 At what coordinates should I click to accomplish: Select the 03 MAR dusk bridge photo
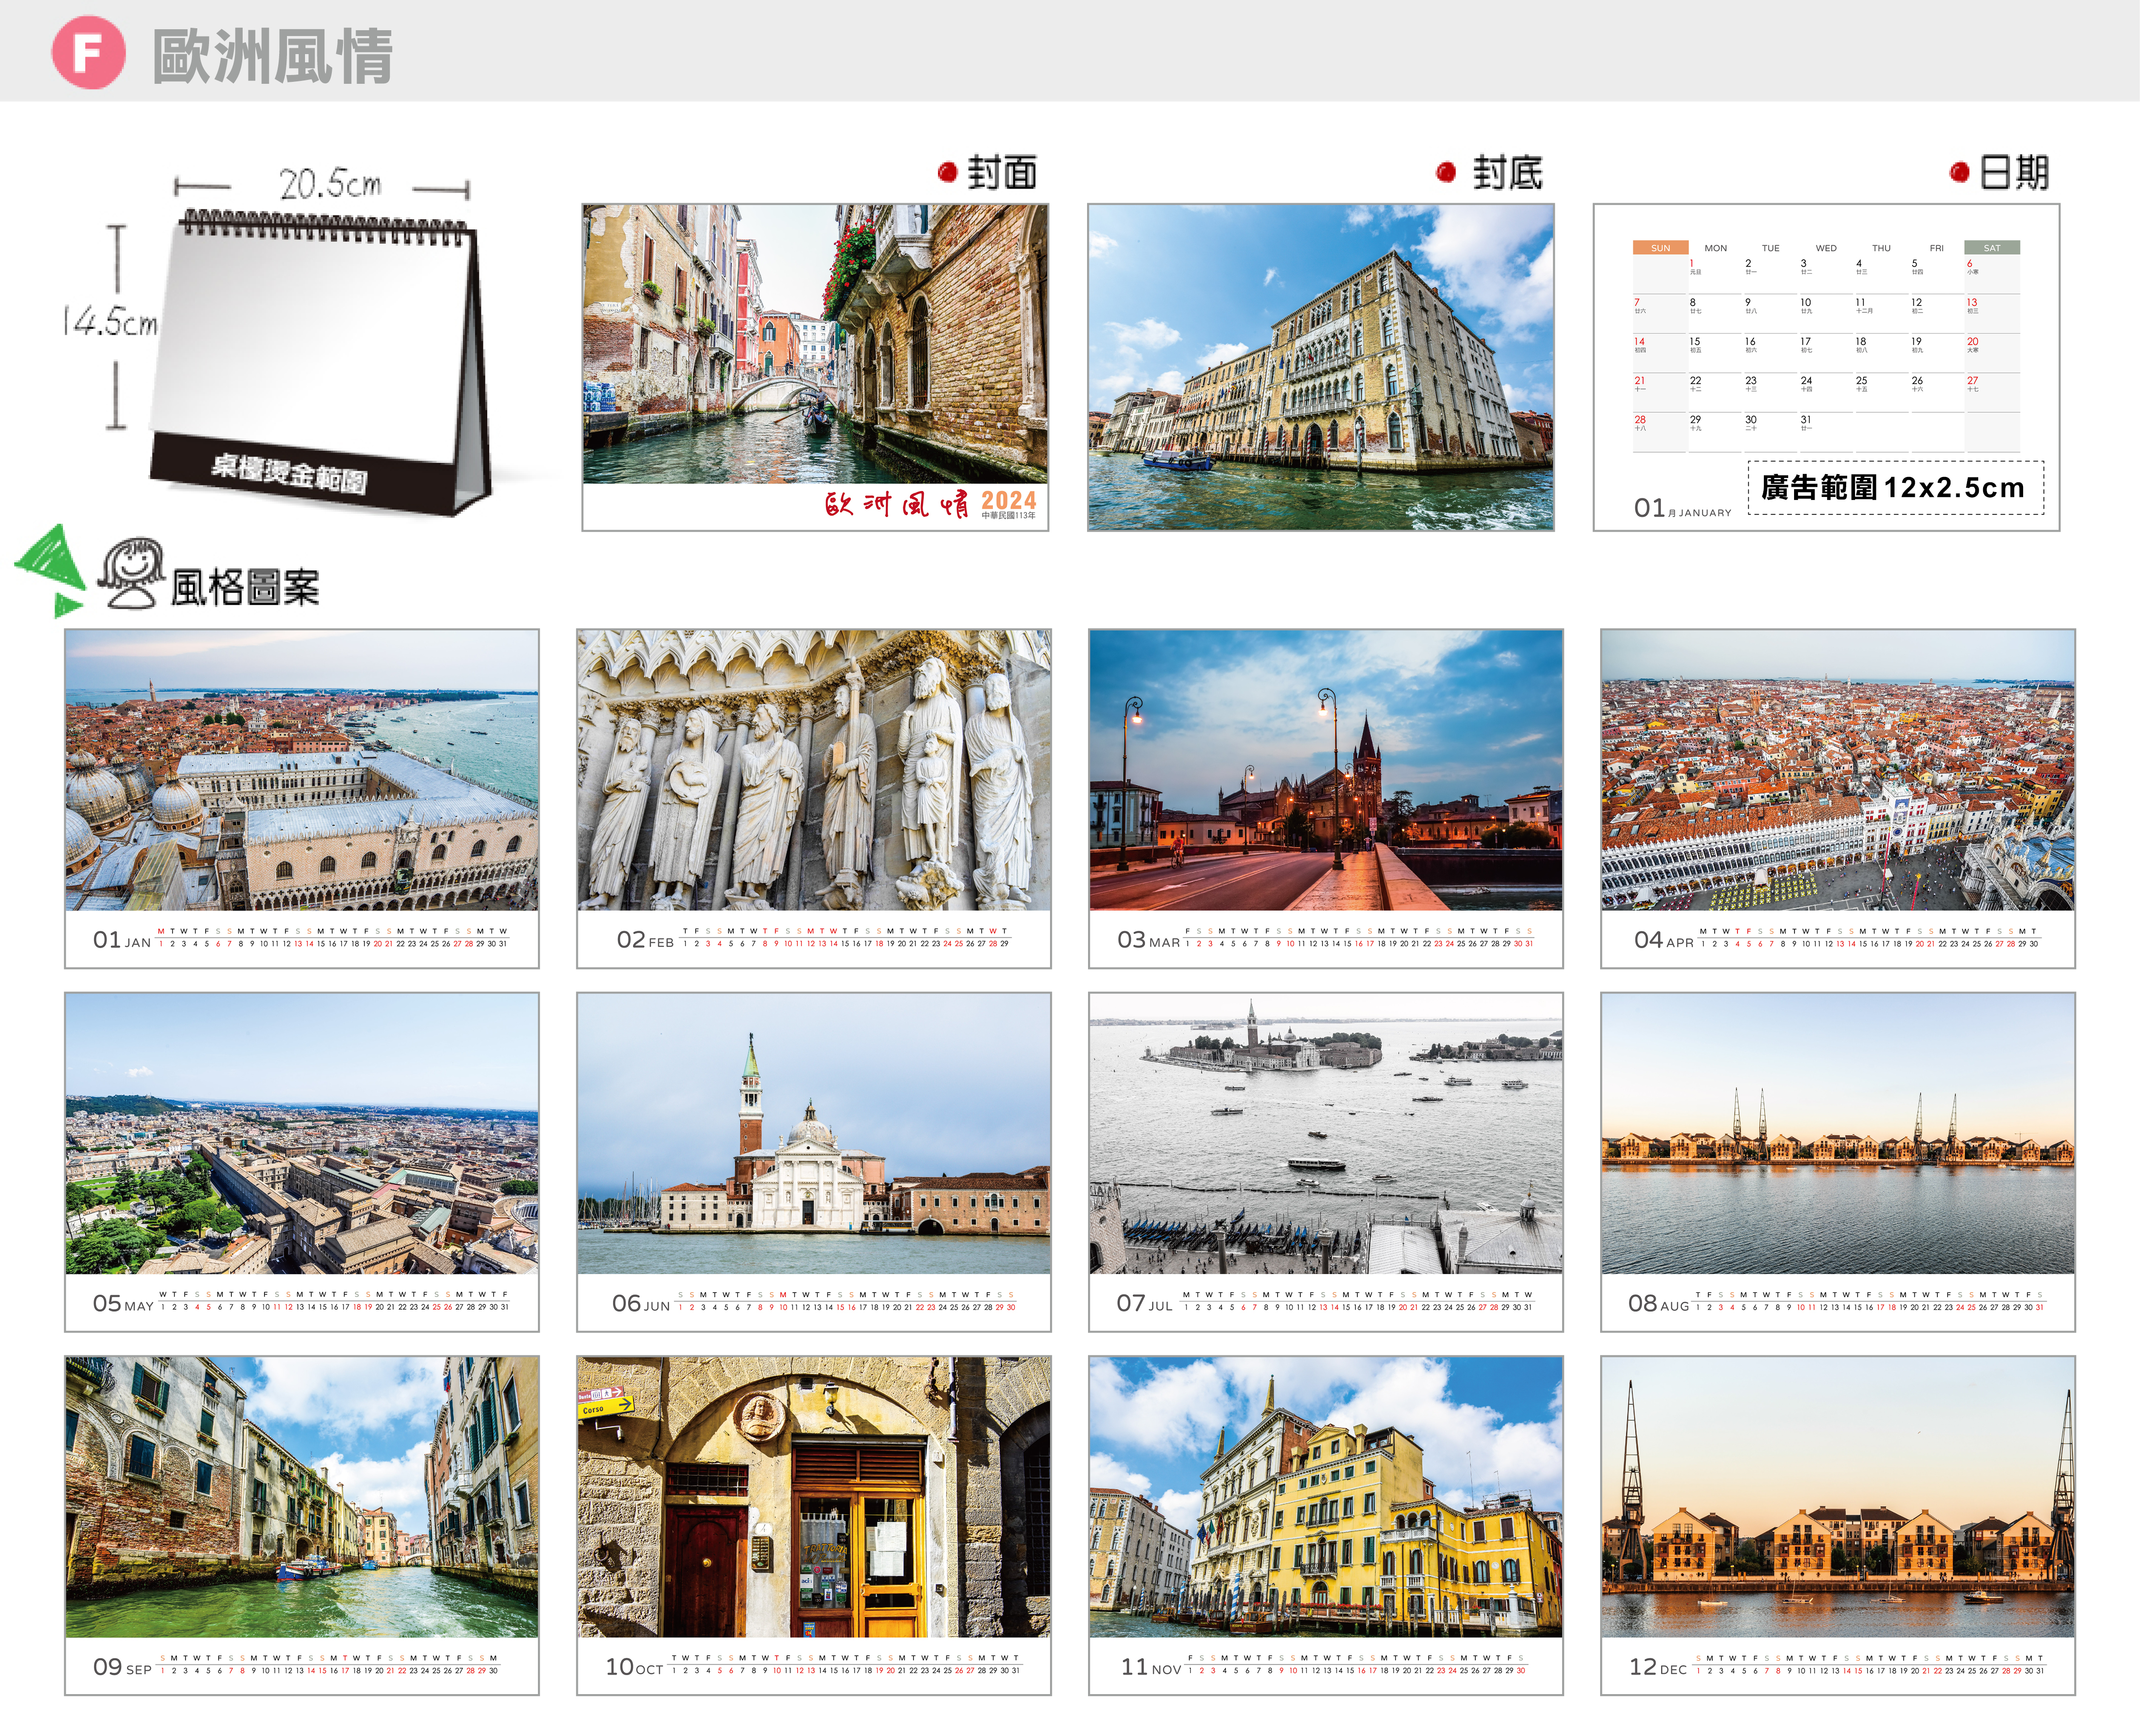pyautogui.click(x=1325, y=770)
